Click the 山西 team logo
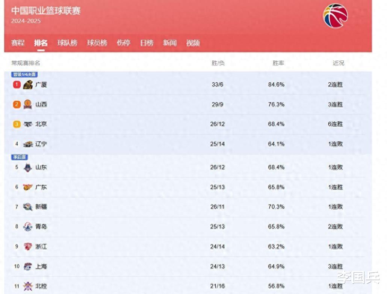This screenshot has width=387, height=294. tap(28, 105)
